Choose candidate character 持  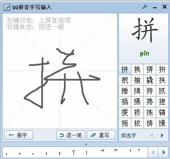(x=150, y=91)
